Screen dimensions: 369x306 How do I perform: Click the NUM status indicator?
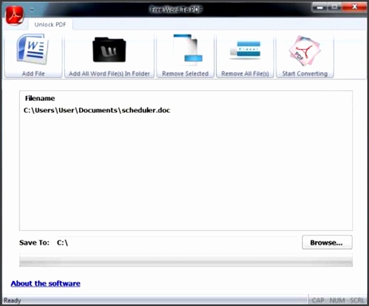337,301
